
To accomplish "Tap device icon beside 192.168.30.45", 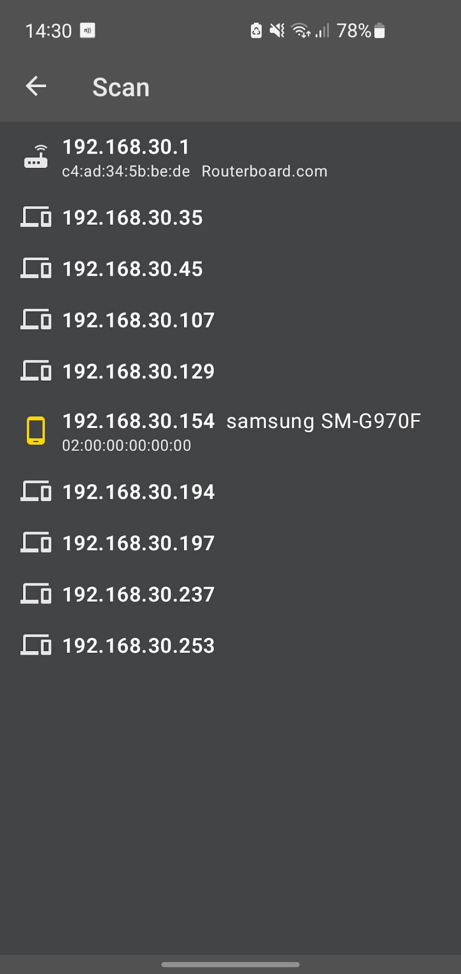I will coord(36,269).
